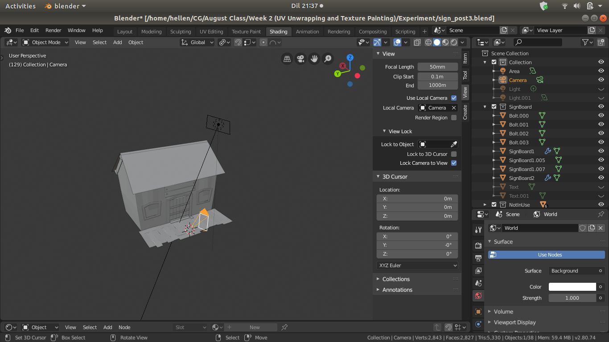609x342 pixels.
Task: Click the Use Nodes button
Action: coord(546,255)
